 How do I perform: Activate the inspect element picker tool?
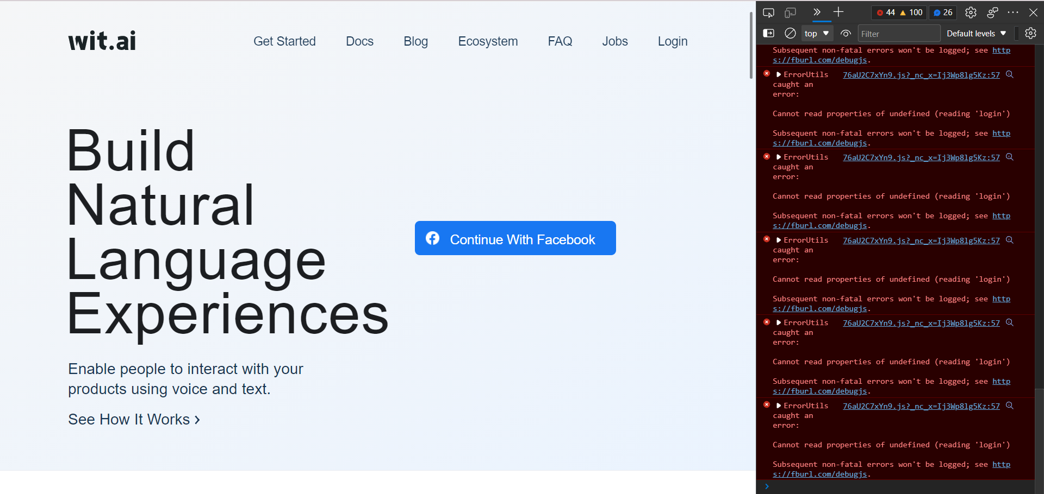click(x=768, y=12)
